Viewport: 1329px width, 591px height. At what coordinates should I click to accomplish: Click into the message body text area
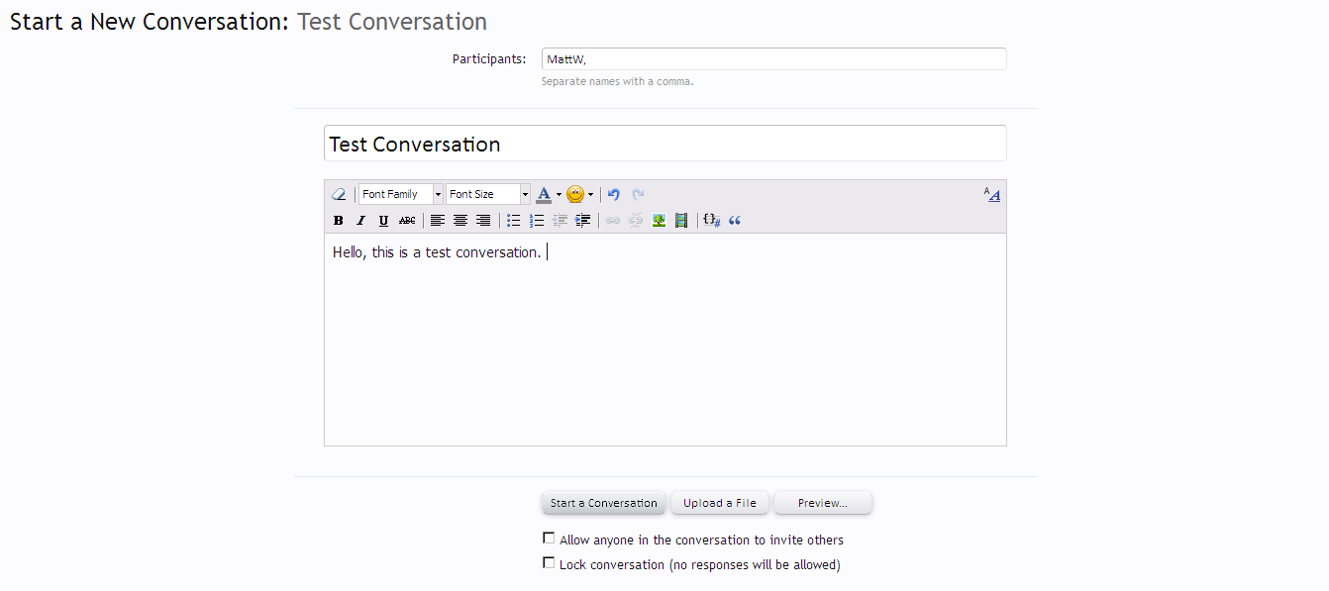click(665, 340)
